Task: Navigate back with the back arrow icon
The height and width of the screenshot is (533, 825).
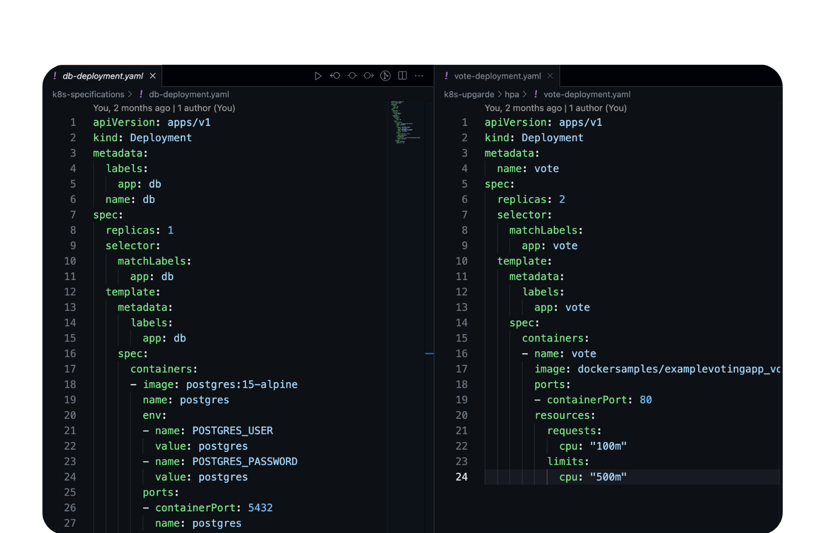Action: click(335, 75)
